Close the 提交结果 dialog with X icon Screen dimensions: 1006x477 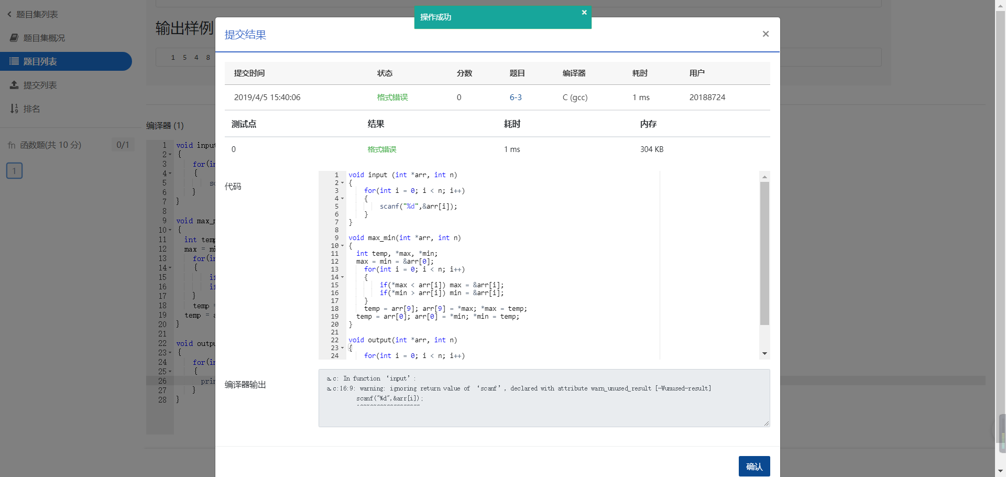pyautogui.click(x=766, y=34)
